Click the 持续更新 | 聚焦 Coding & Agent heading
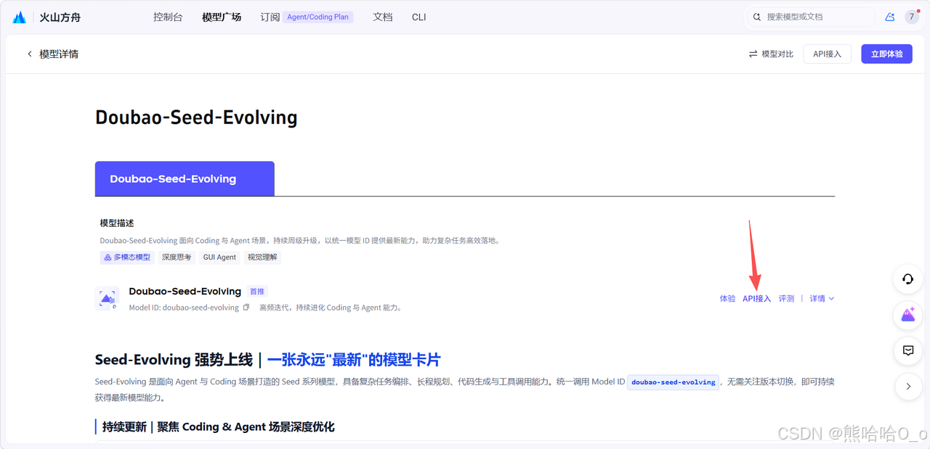 coord(218,427)
